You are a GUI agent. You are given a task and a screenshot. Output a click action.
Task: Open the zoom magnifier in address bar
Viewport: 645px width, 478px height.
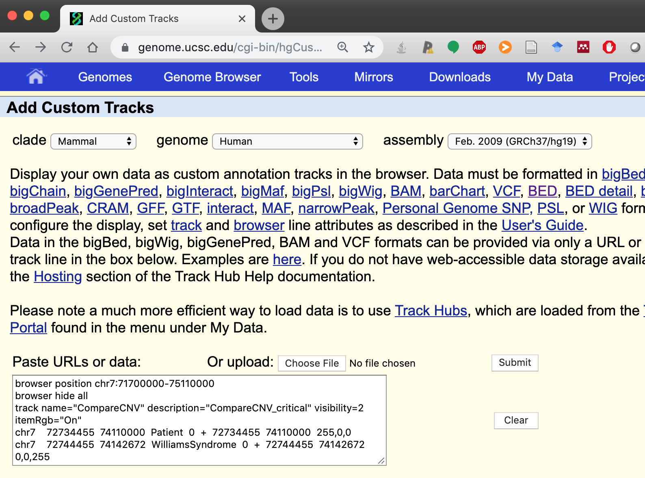click(343, 48)
